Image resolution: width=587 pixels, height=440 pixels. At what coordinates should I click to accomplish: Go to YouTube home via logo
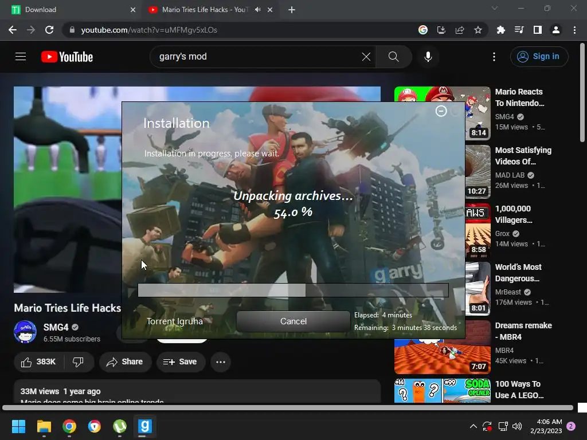click(x=67, y=57)
